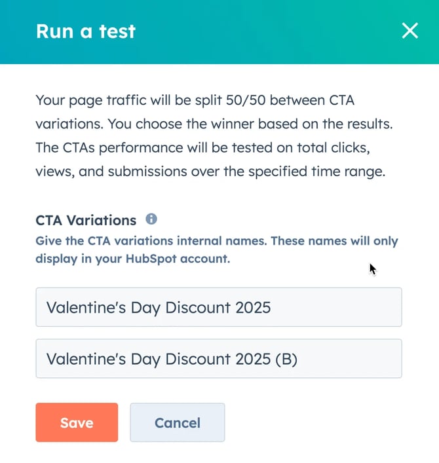The image size is (439, 463).
Task: Click the 50/50 traffic split description paragraph
Action: (214, 136)
